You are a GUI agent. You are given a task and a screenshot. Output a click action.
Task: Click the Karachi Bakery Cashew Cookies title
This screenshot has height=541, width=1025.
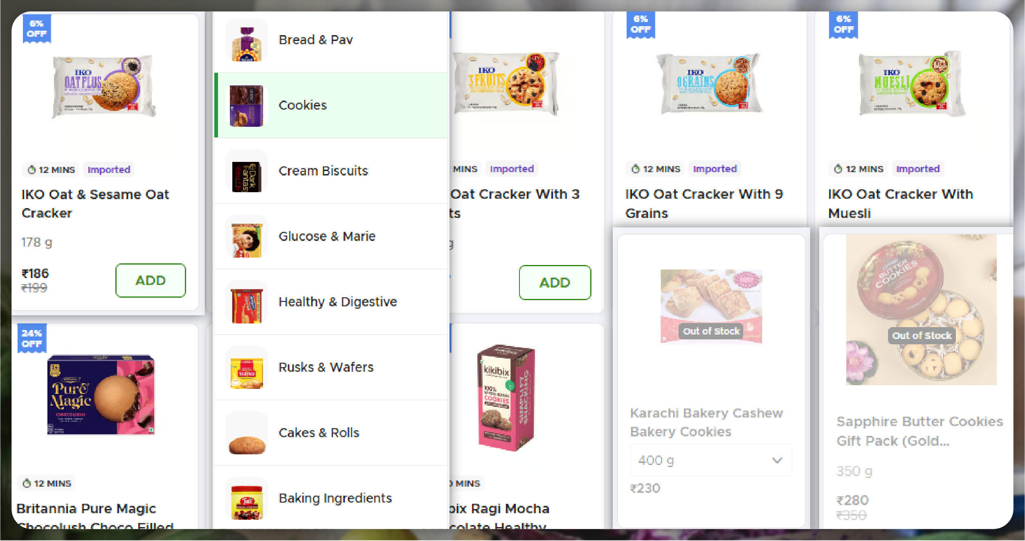(706, 422)
